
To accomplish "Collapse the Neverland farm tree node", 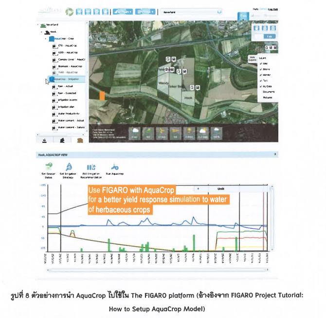I will tap(38, 25).
